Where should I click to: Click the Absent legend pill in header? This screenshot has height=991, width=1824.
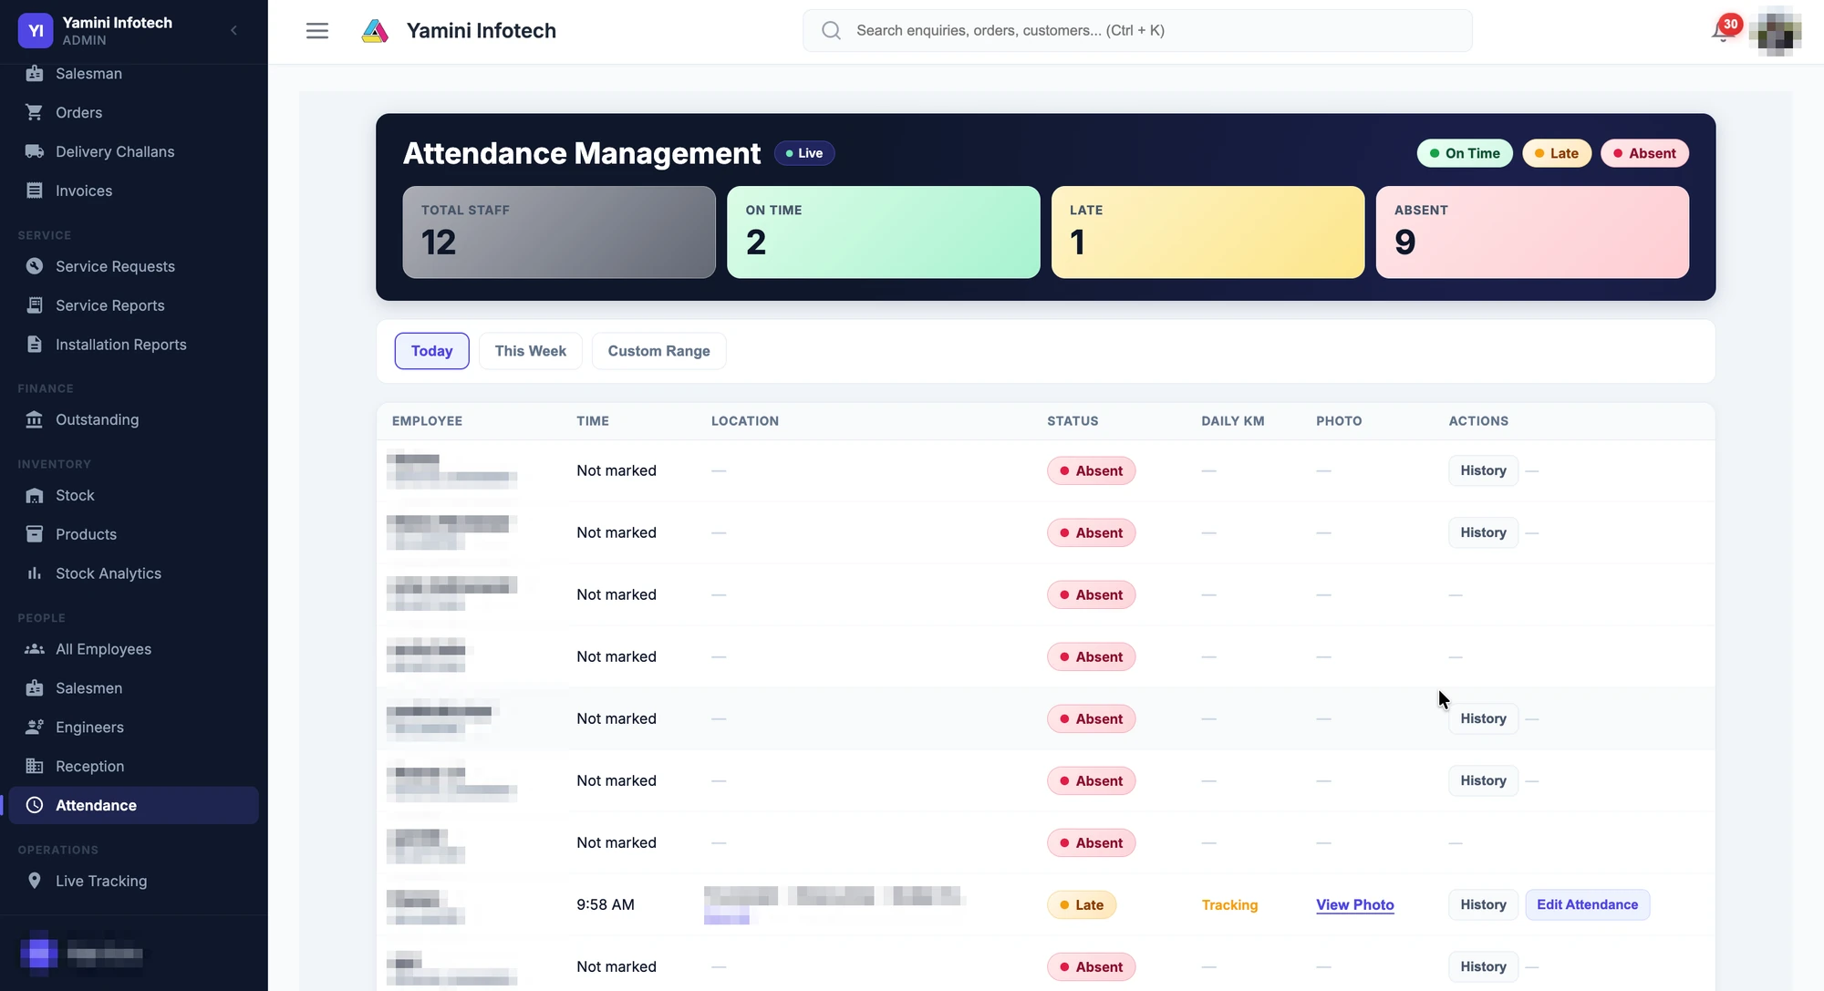[1644, 153]
